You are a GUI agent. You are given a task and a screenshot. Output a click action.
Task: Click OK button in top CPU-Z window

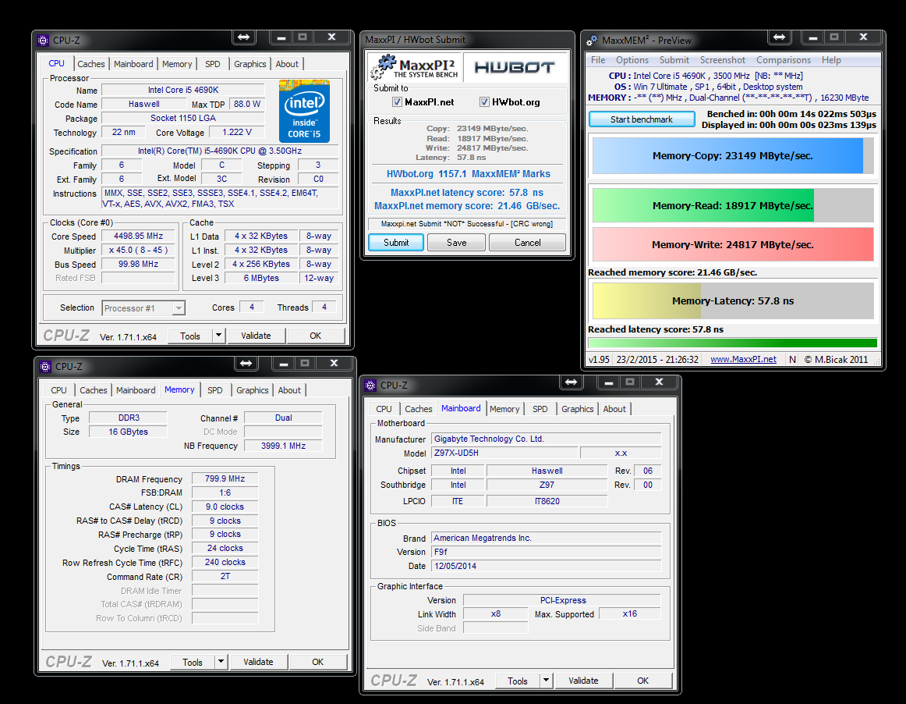point(316,336)
